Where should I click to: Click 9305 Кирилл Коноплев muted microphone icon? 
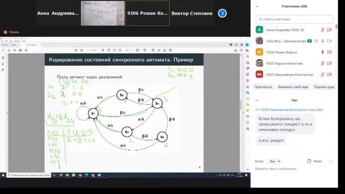click(322, 64)
